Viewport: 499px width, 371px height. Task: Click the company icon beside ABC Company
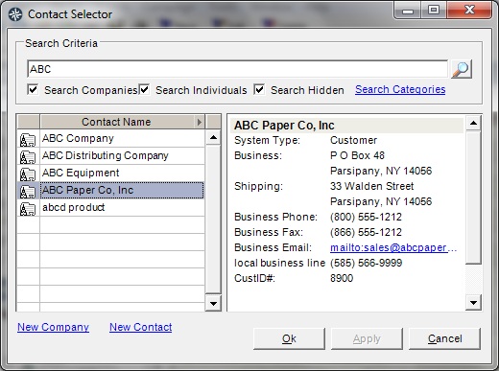tap(28, 139)
